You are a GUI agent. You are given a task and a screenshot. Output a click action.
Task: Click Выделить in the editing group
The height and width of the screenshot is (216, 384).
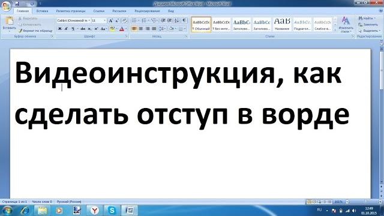click(370, 31)
